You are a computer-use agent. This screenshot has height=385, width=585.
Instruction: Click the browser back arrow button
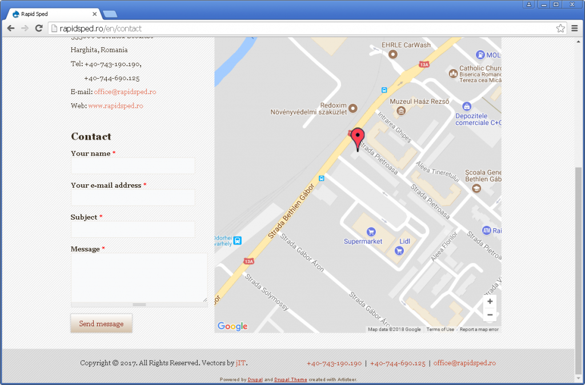point(10,28)
